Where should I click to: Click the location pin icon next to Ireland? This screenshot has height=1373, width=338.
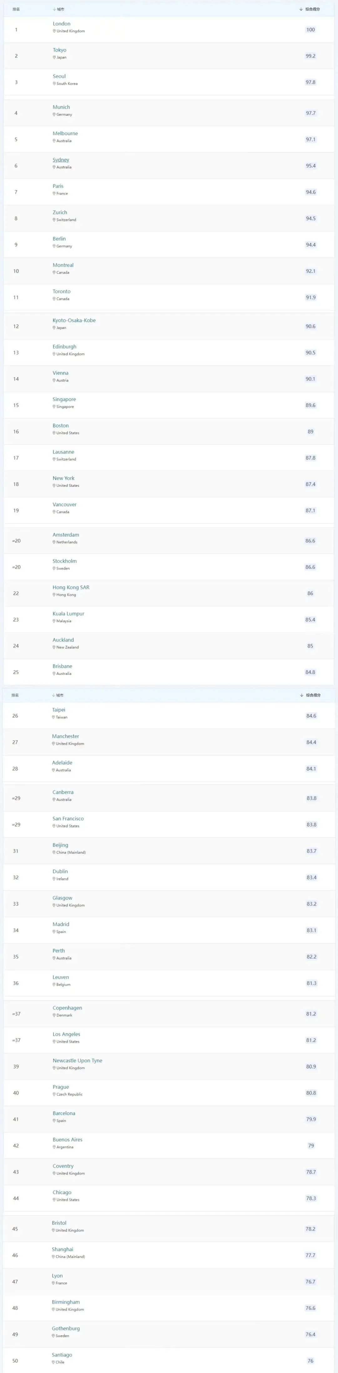(54, 879)
